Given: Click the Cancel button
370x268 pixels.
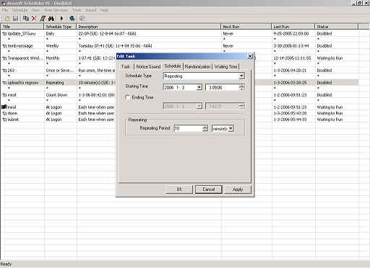Looking at the screenshot, I should [209, 189].
